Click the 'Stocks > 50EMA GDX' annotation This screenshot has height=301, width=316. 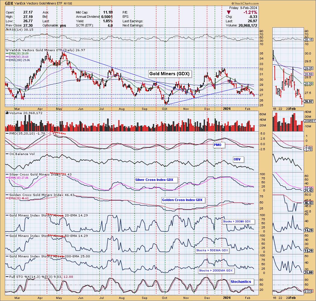tap(212, 250)
